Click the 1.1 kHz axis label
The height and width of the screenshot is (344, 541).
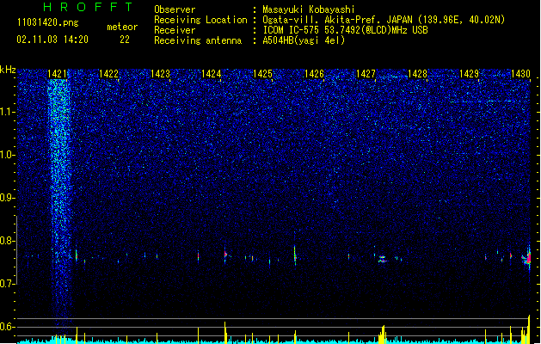click(x=8, y=112)
